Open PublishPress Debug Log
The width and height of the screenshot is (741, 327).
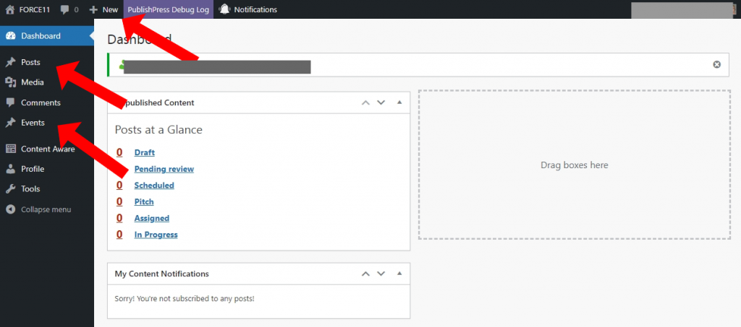pos(169,9)
